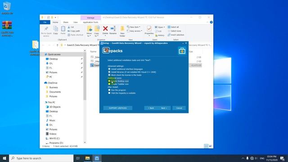
Task: Click the navigation pane scrollbar thumb
Action: tap(85, 76)
